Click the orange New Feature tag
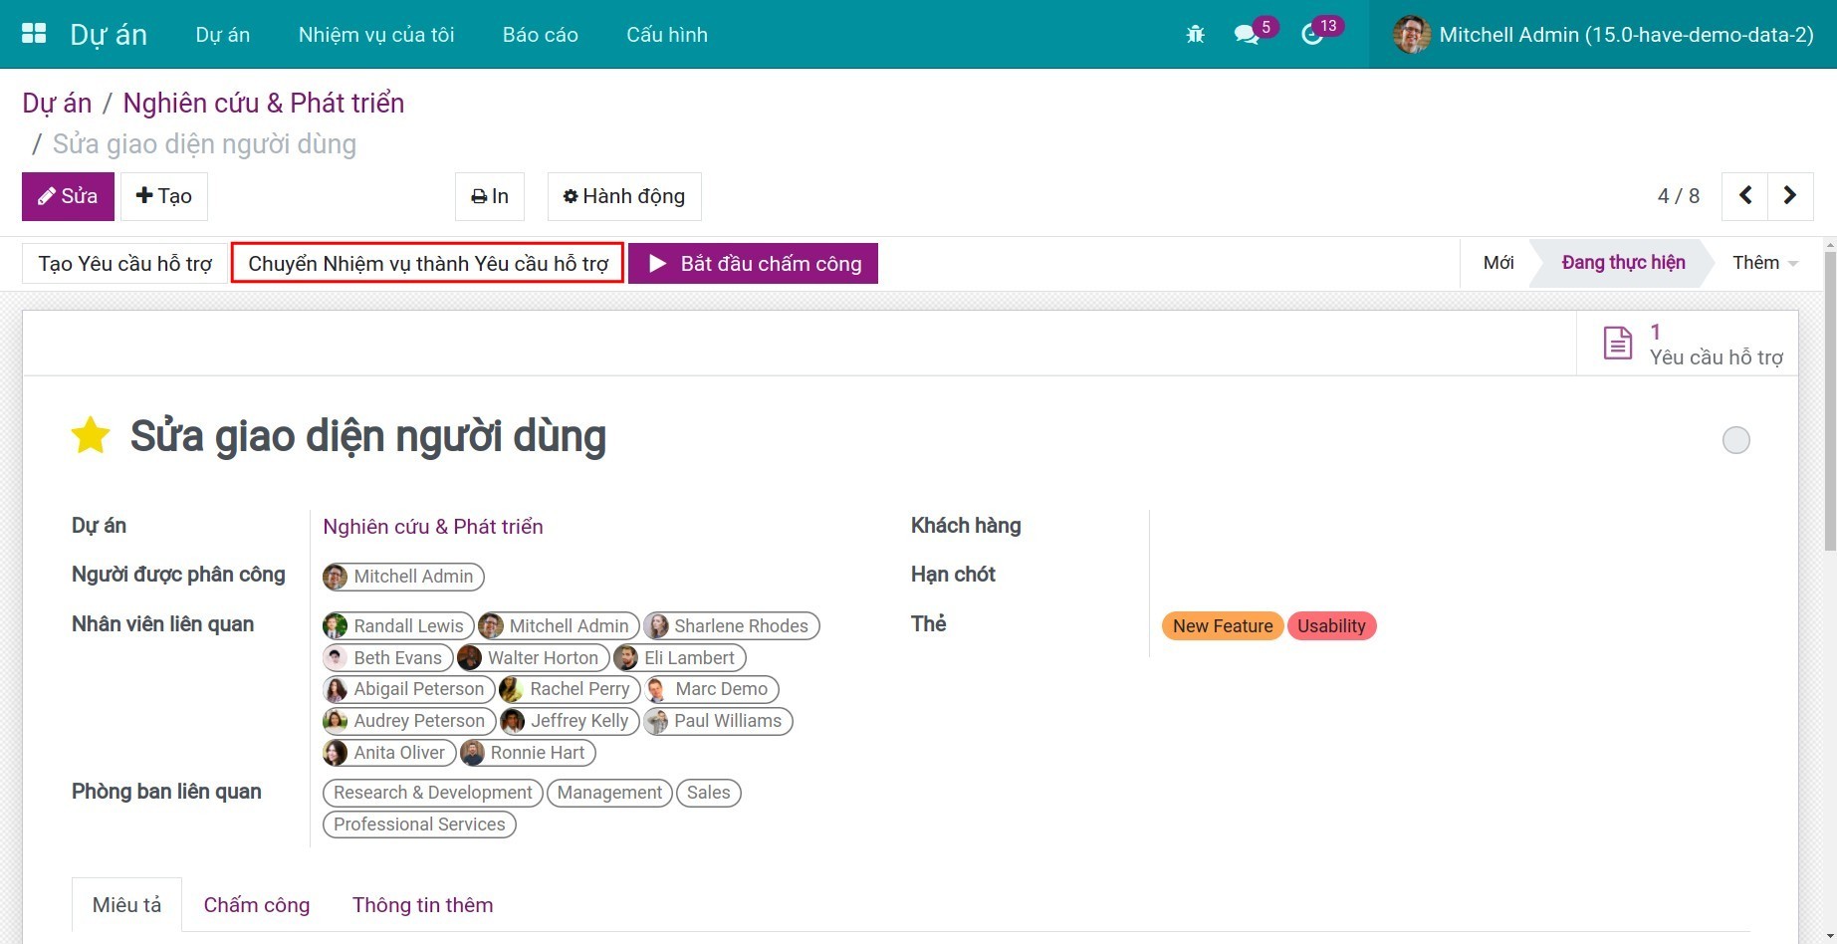The height and width of the screenshot is (944, 1837). click(x=1222, y=626)
